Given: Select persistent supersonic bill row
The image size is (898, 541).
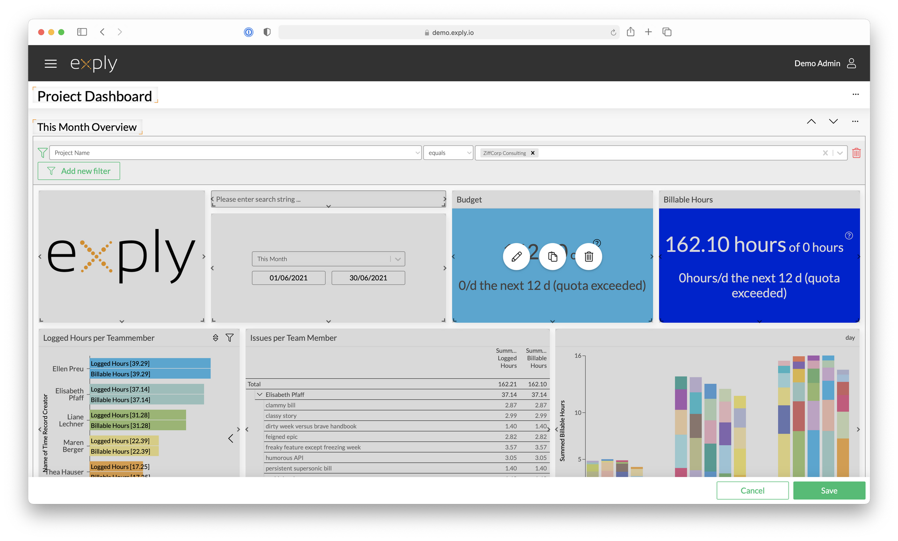Looking at the screenshot, I should click(406, 469).
